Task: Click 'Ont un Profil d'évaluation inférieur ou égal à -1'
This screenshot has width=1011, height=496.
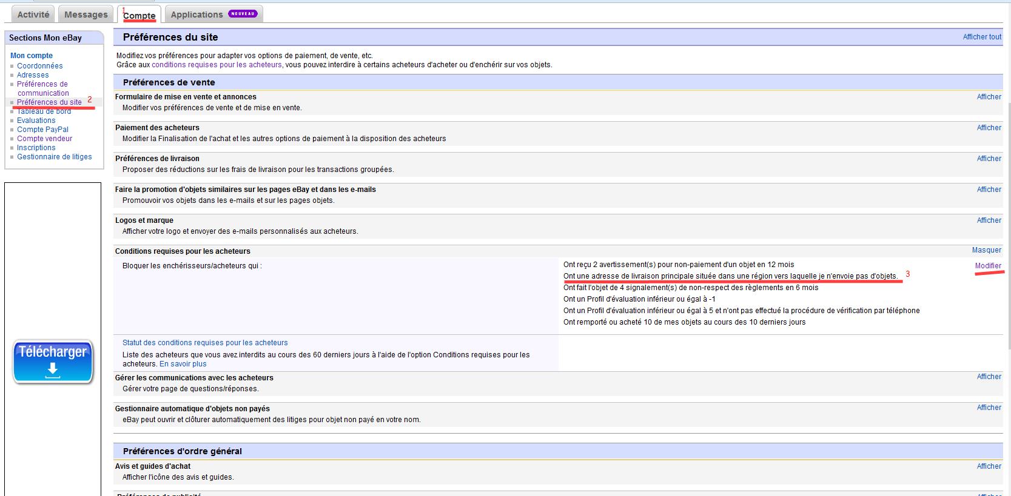Action: point(639,299)
